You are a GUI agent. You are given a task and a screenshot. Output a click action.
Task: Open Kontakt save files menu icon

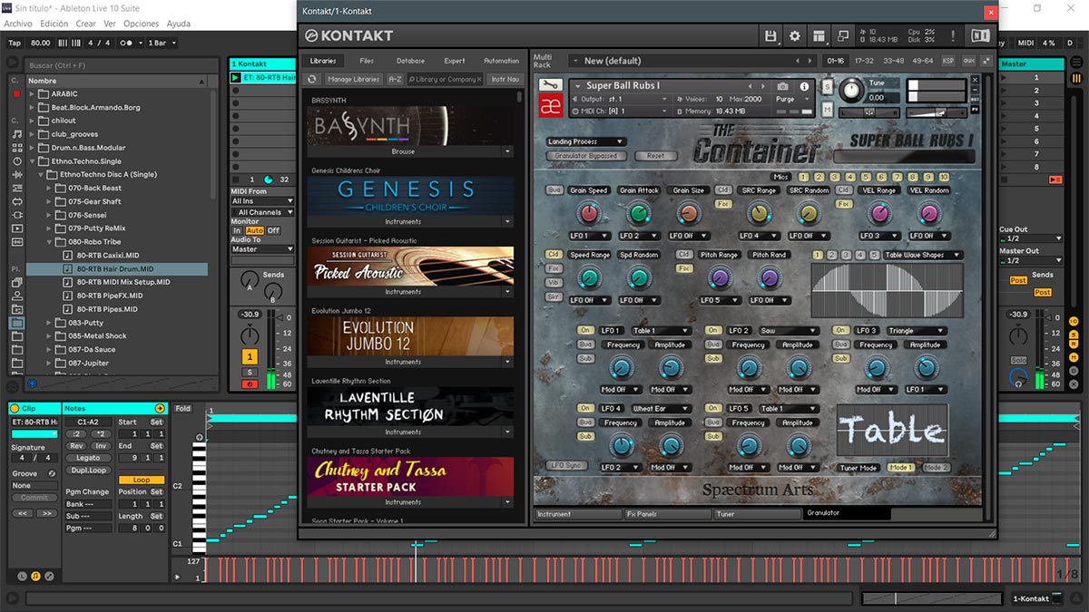coord(771,36)
